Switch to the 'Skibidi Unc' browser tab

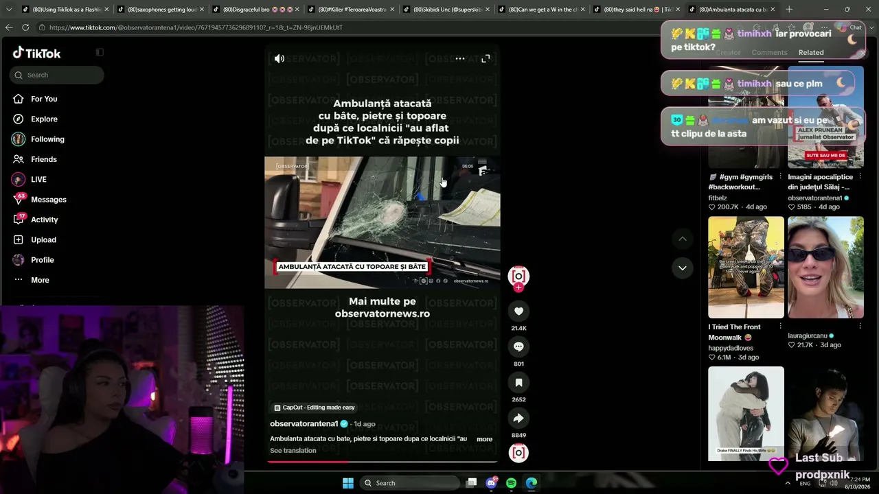(446, 10)
